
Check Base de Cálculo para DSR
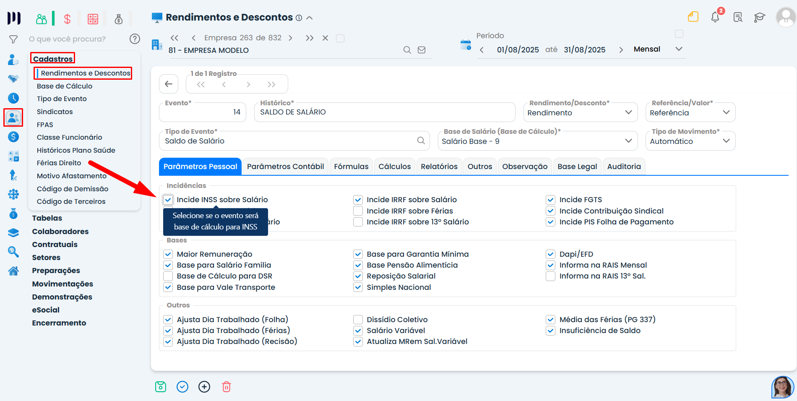(168, 276)
